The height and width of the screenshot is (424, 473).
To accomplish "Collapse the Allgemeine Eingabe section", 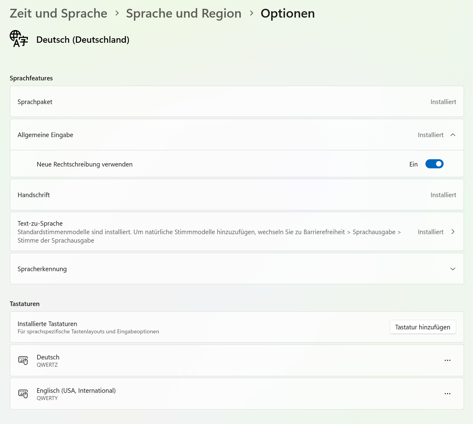I will [x=453, y=135].
